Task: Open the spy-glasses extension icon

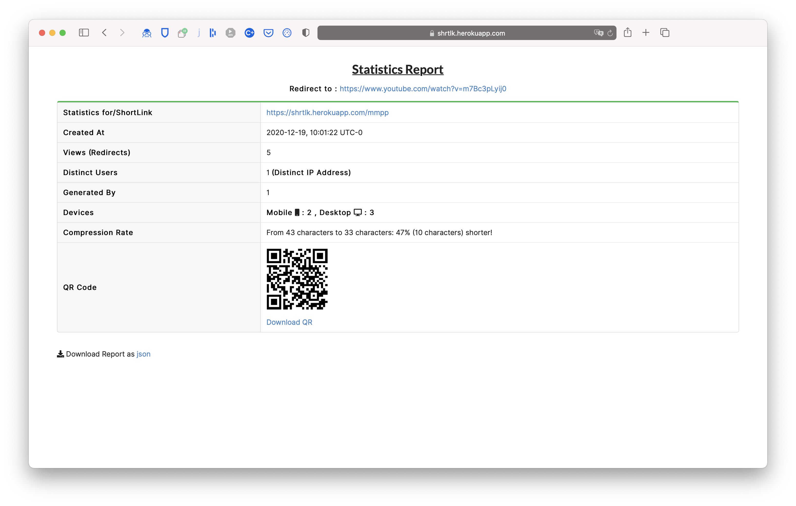Action: pyautogui.click(x=146, y=33)
